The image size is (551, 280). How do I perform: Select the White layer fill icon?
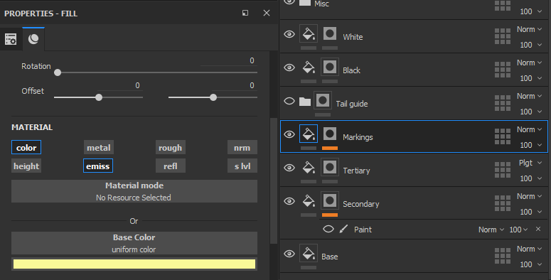click(309, 33)
